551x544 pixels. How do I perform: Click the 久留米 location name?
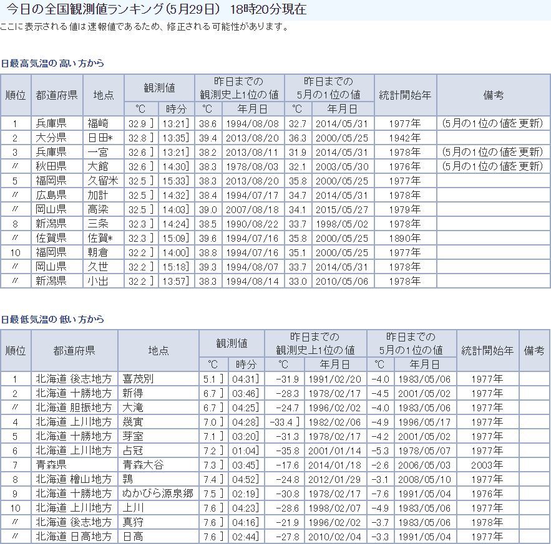pos(102,181)
